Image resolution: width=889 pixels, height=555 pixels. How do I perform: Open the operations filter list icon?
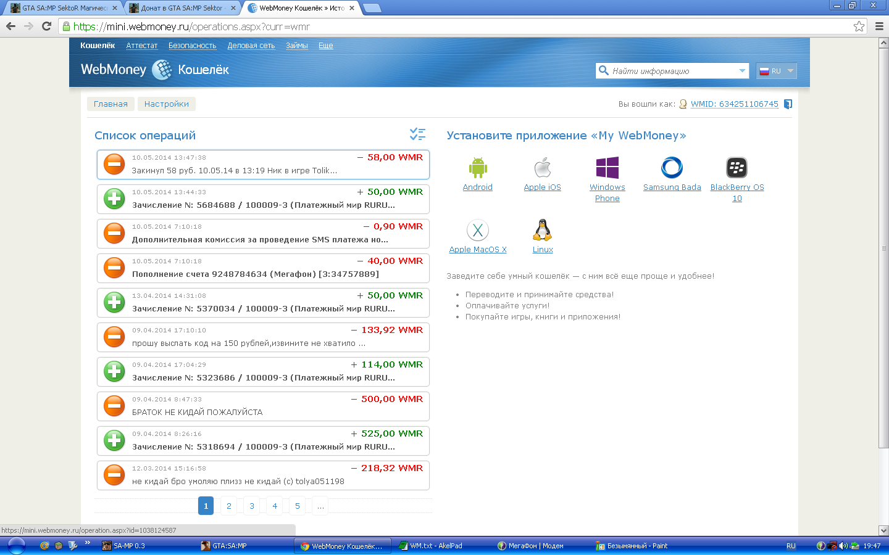(417, 134)
